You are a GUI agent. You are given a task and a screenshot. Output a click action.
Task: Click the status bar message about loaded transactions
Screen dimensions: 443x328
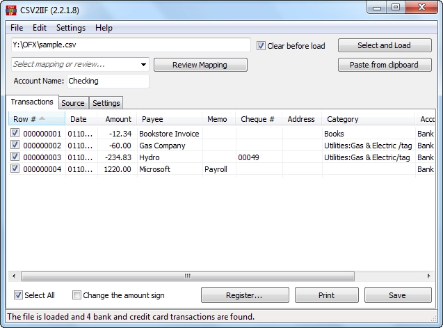tap(131, 317)
